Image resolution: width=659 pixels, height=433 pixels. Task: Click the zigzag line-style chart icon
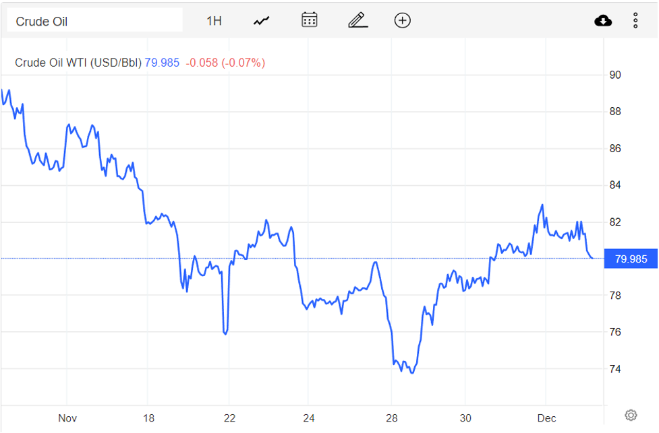point(260,20)
